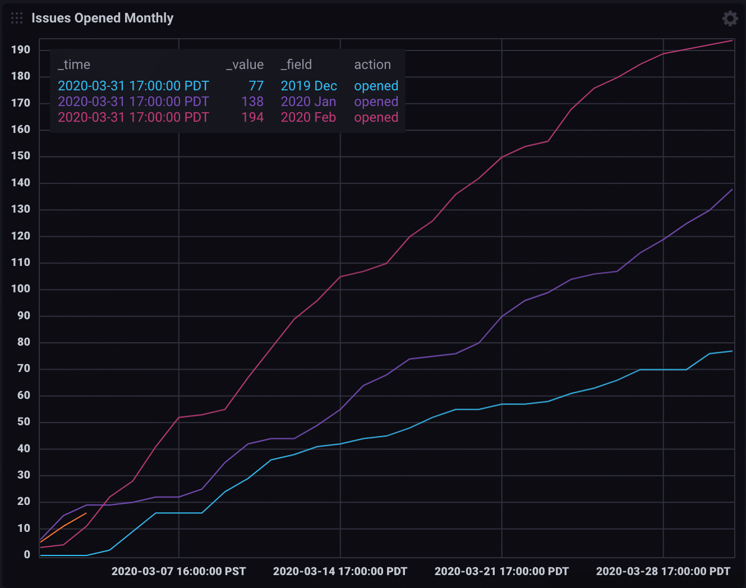Click the gear to edit Issues Opened Monthly
Image resolution: width=746 pixels, height=588 pixels.
pyautogui.click(x=730, y=18)
